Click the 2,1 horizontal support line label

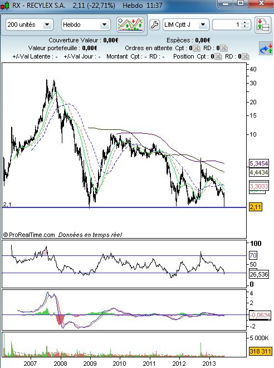(7, 205)
